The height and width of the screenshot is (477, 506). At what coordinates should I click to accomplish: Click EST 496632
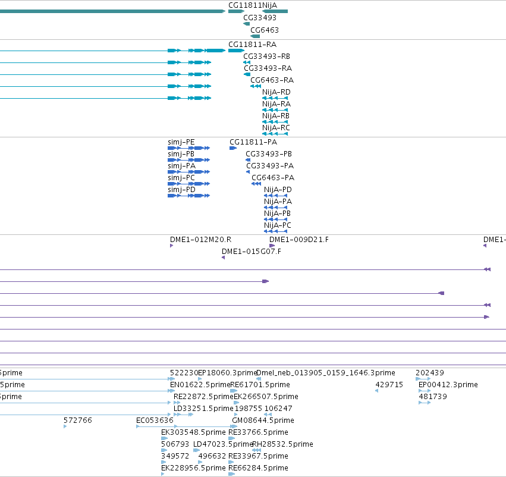point(200,462)
